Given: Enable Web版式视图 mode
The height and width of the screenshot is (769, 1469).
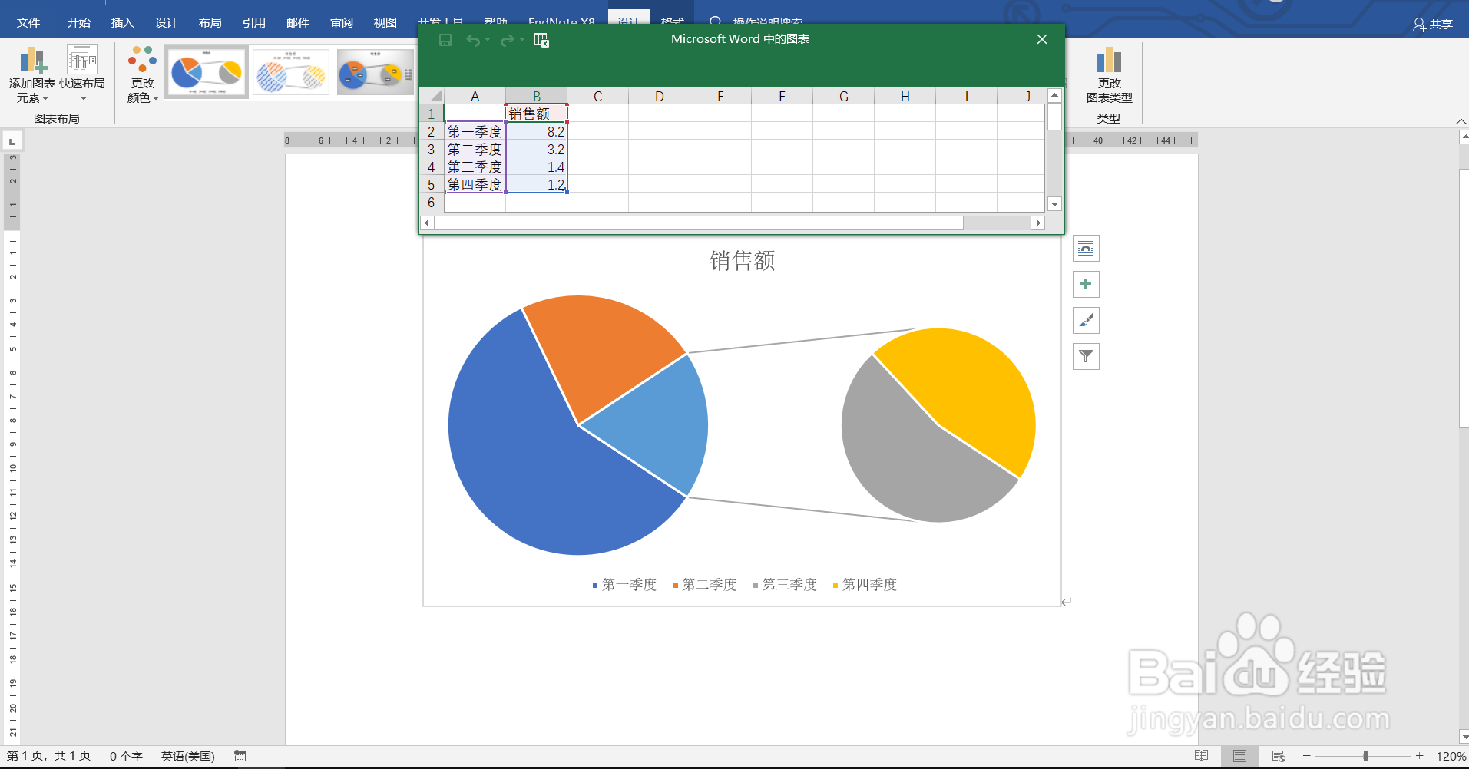Looking at the screenshot, I should tap(1277, 755).
